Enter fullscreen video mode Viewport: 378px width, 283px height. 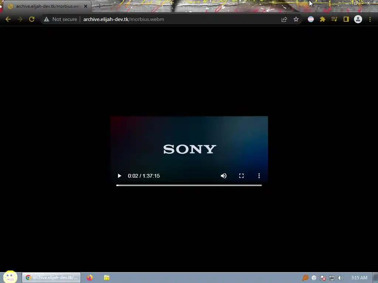pos(241,176)
